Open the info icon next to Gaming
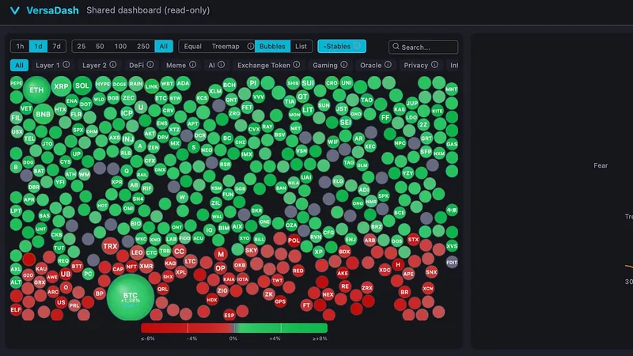The height and width of the screenshot is (356, 633). pyautogui.click(x=343, y=65)
